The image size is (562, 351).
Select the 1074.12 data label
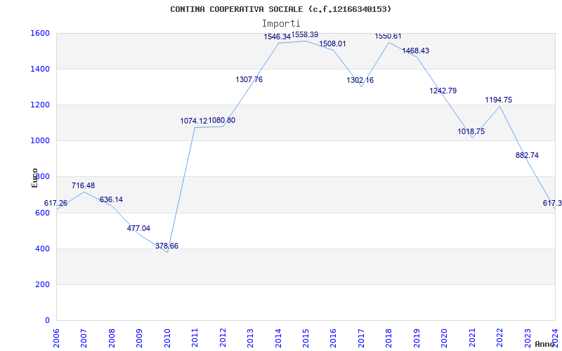coord(194,121)
